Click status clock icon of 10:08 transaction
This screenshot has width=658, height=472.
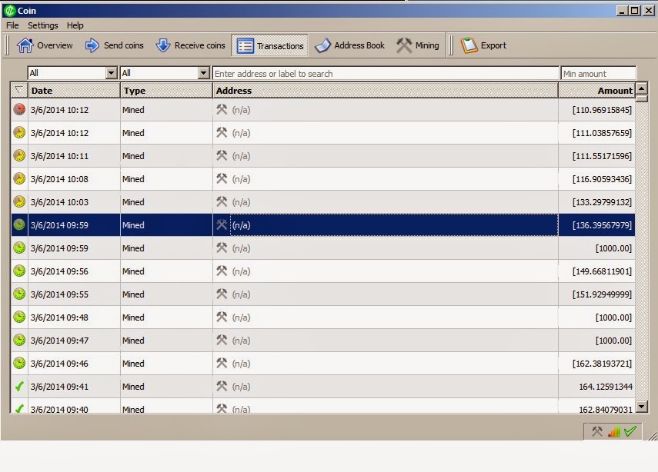point(19,178)
